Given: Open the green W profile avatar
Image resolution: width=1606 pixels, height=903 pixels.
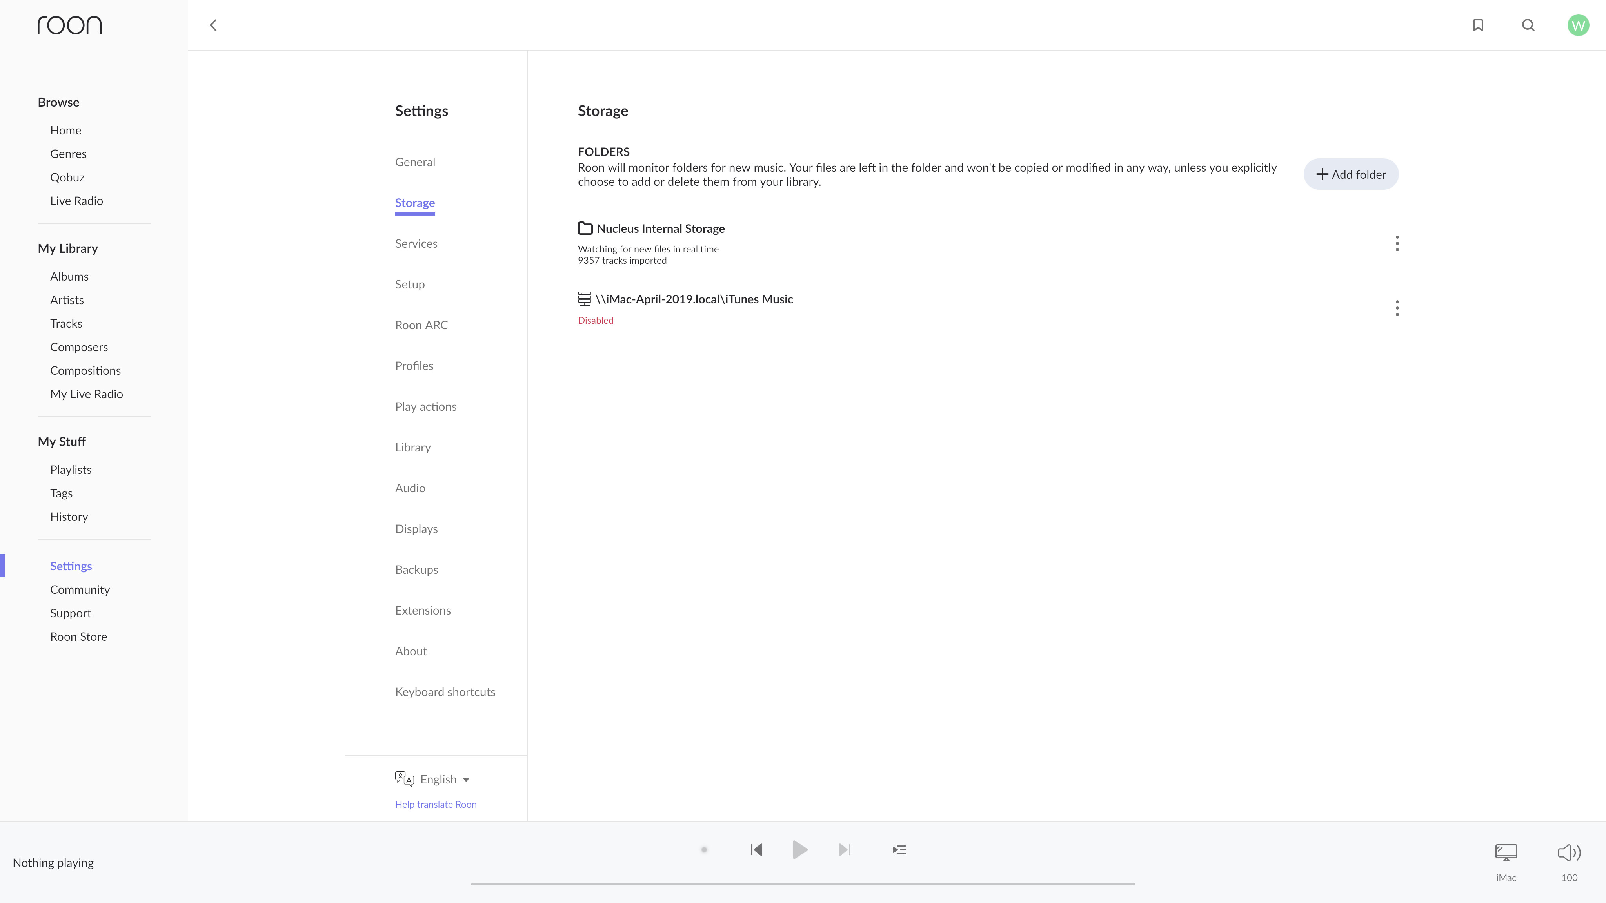Looking at the screenshot, I should click(1578, 25).
